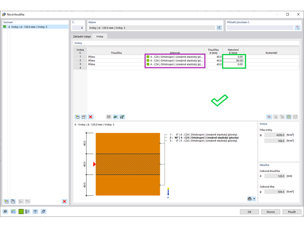The width and height of the screenshot is (304, 228).
Task: Click layer 1 green material color swatch
Action: pos(148,57)
